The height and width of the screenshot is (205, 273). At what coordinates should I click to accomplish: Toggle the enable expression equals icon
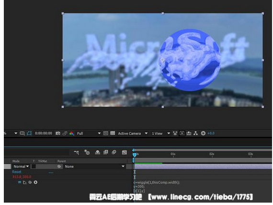click(20, 182)
